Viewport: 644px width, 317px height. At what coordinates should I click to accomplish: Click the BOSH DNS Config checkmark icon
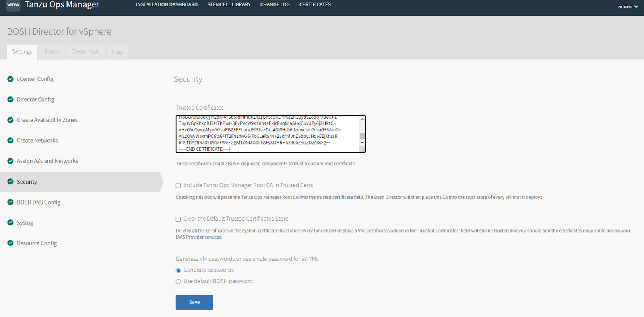[10, 202]
